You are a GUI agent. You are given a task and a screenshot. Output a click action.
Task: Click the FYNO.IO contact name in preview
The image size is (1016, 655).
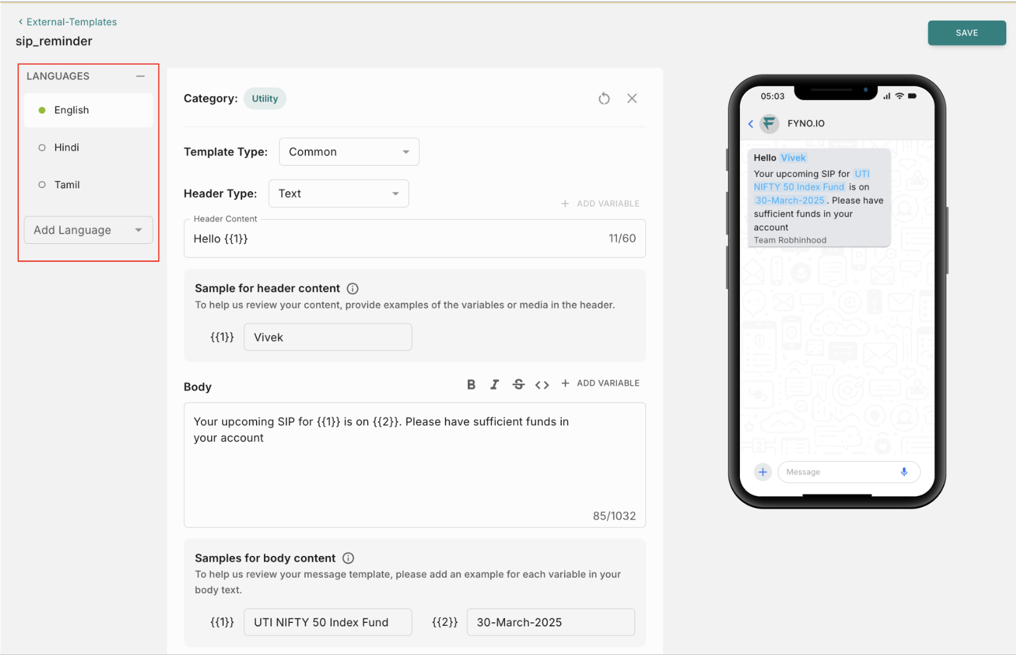pyautogui.click(x=806, y=124)
